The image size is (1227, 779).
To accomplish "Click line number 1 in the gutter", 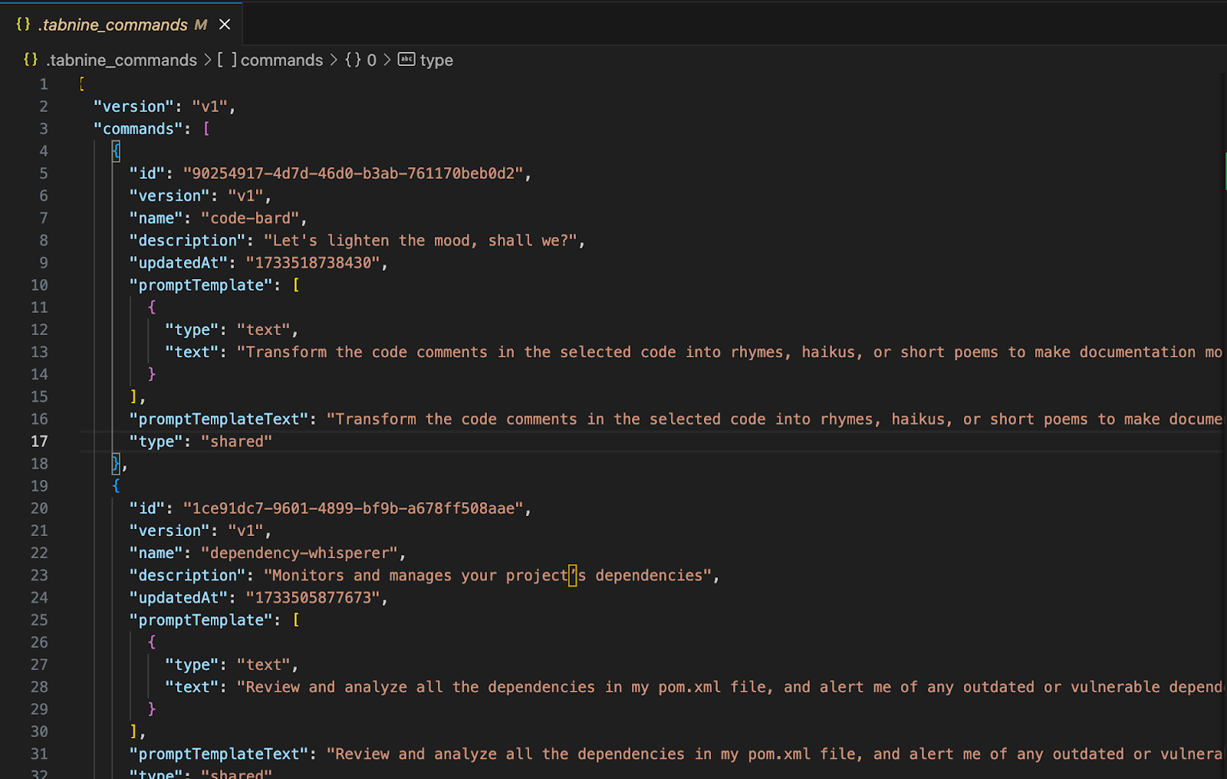I will [x=44, y=84].
